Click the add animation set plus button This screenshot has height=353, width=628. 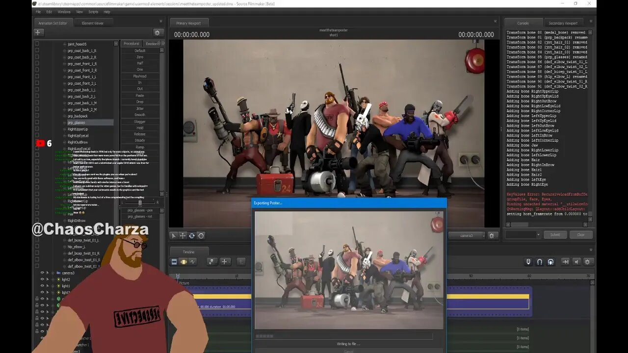[x=39, y=32]
